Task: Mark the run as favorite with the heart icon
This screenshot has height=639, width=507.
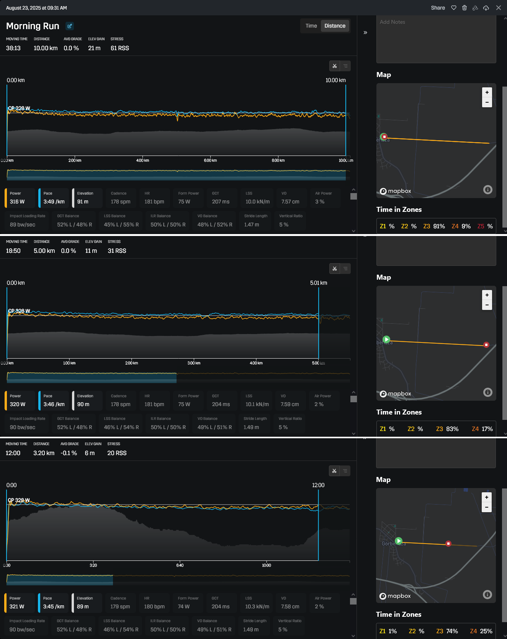Action: pyautogui.click(x=454, y=8)
